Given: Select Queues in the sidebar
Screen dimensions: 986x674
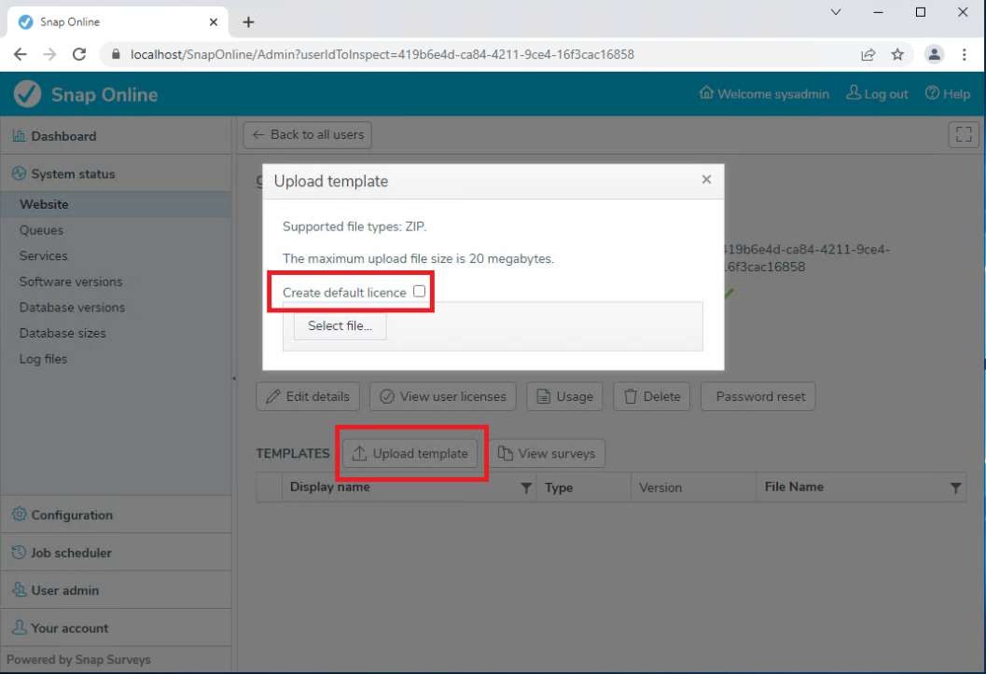Looking at the screenshot, I should 41,230.
